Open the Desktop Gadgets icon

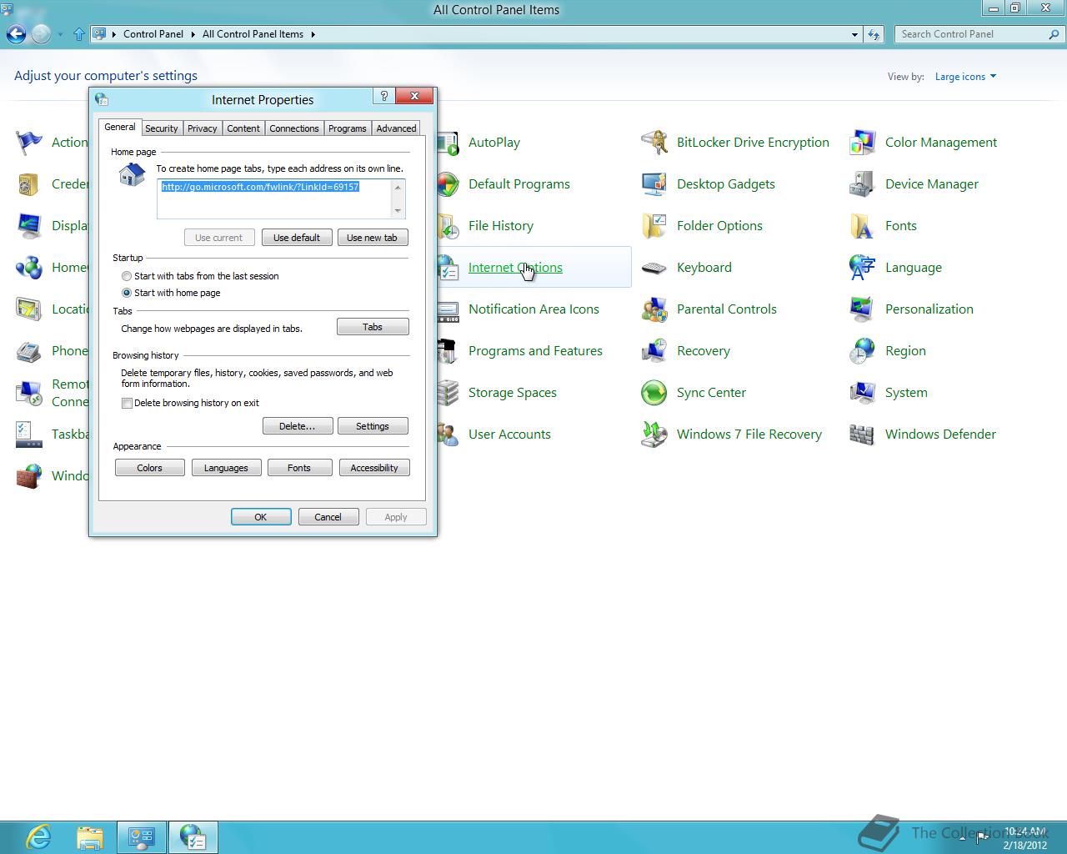click(654, 184)
